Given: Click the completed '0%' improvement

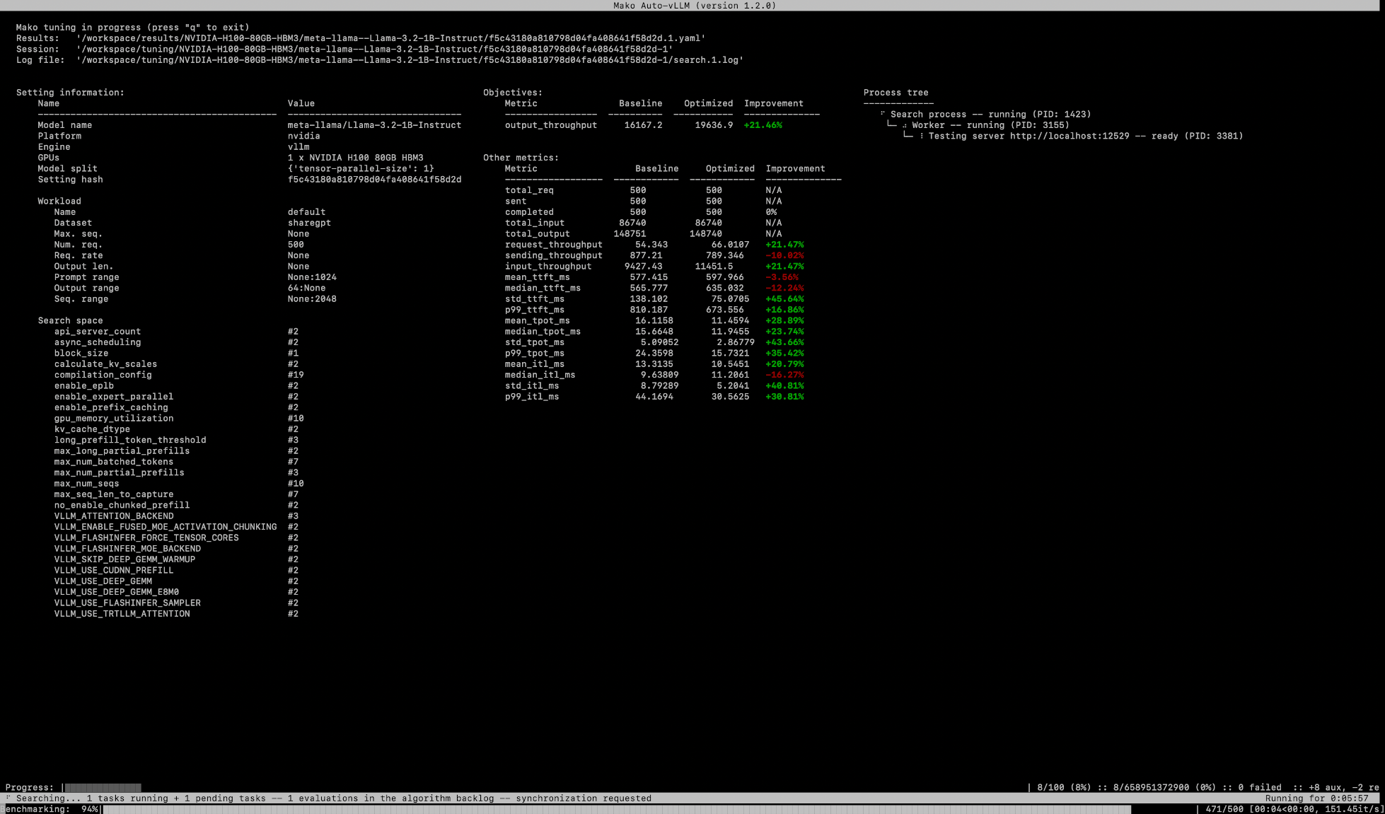Looking at the screenshot, I should click(771, 212).
